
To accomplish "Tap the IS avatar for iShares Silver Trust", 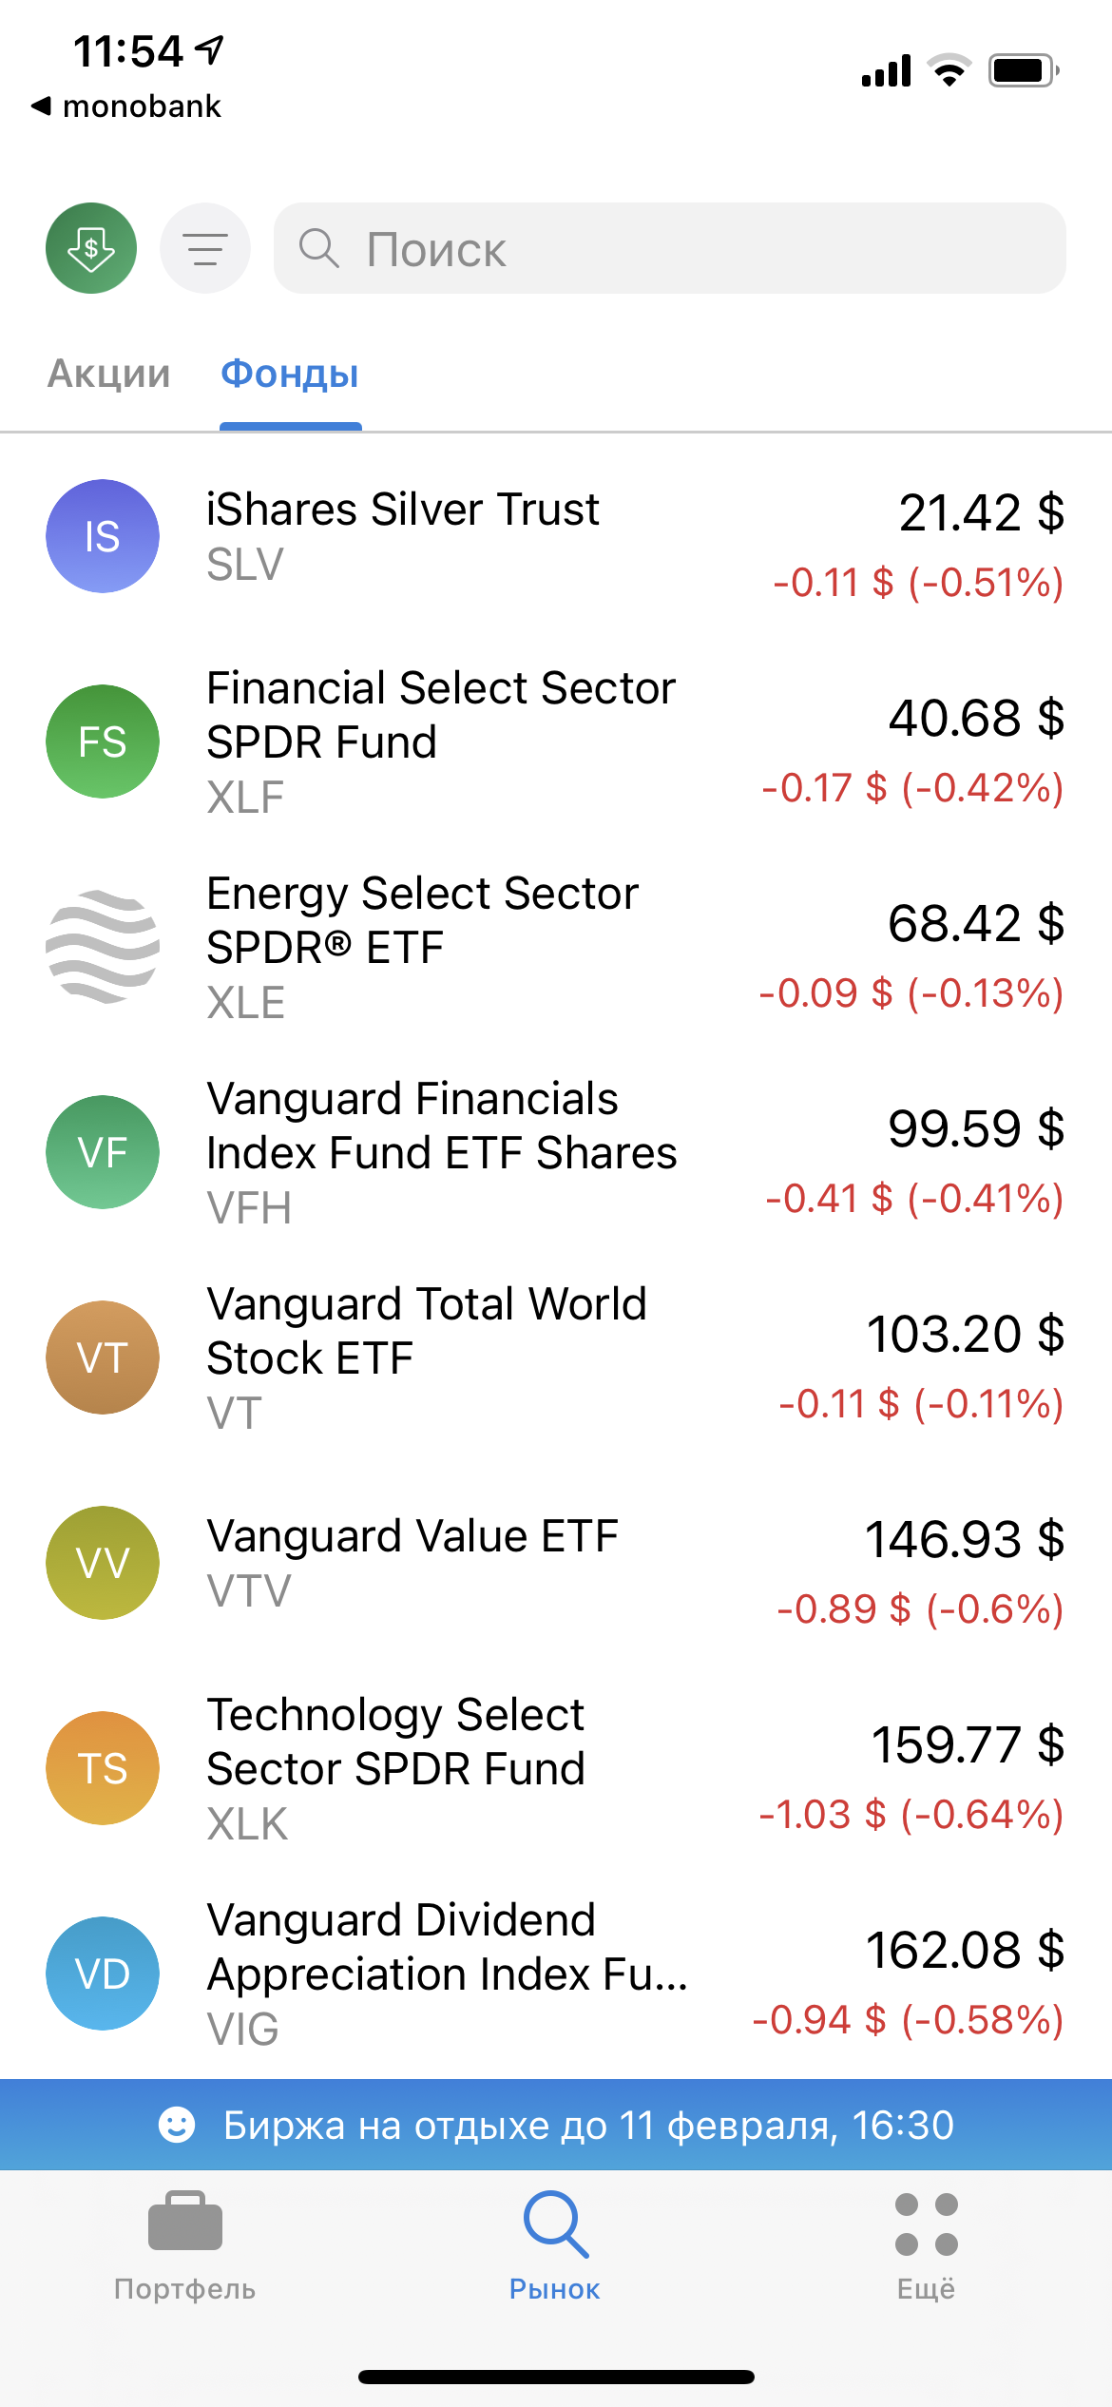I will [x=103, y=536].
